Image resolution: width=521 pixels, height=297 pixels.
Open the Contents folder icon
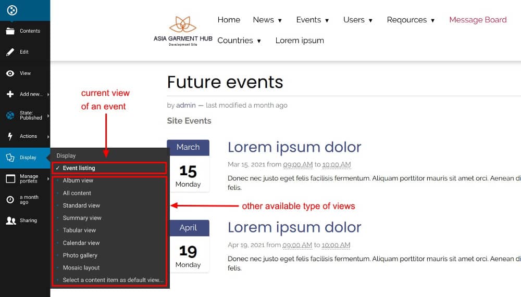pos(10,31)
